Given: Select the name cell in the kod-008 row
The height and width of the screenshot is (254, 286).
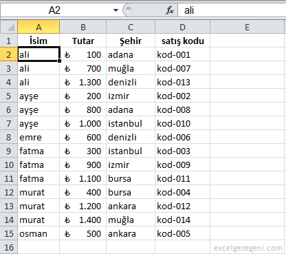Looking at the screenshot, I should pos(38,109).
